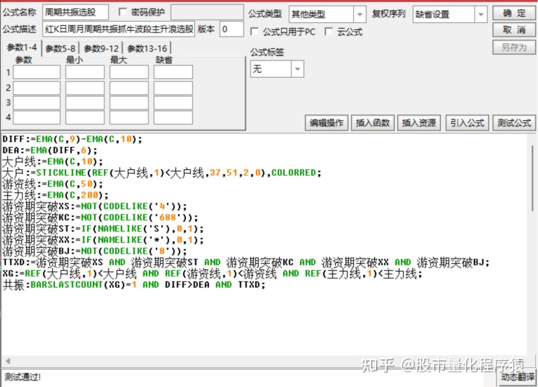Click the line 主力线:=EMA(C,200)
Screen dimensions: 538x387
55,195
